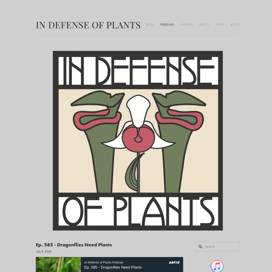Focus the Search input field

[217, 247]
